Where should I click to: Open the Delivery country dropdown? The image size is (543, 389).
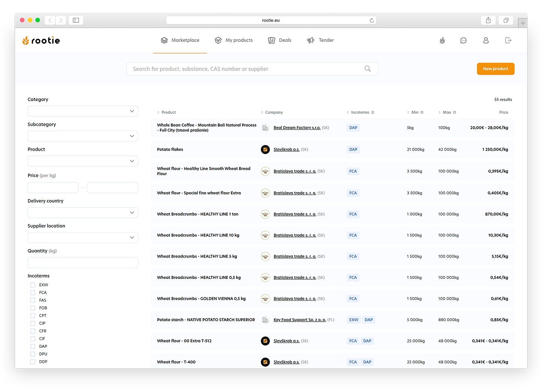point(83,213)
